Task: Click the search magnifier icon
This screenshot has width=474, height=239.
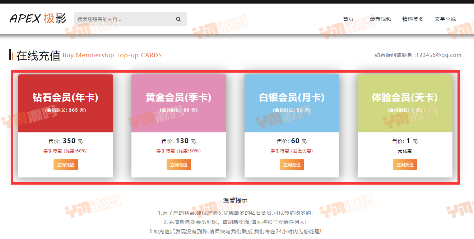Action: point(178,19)
